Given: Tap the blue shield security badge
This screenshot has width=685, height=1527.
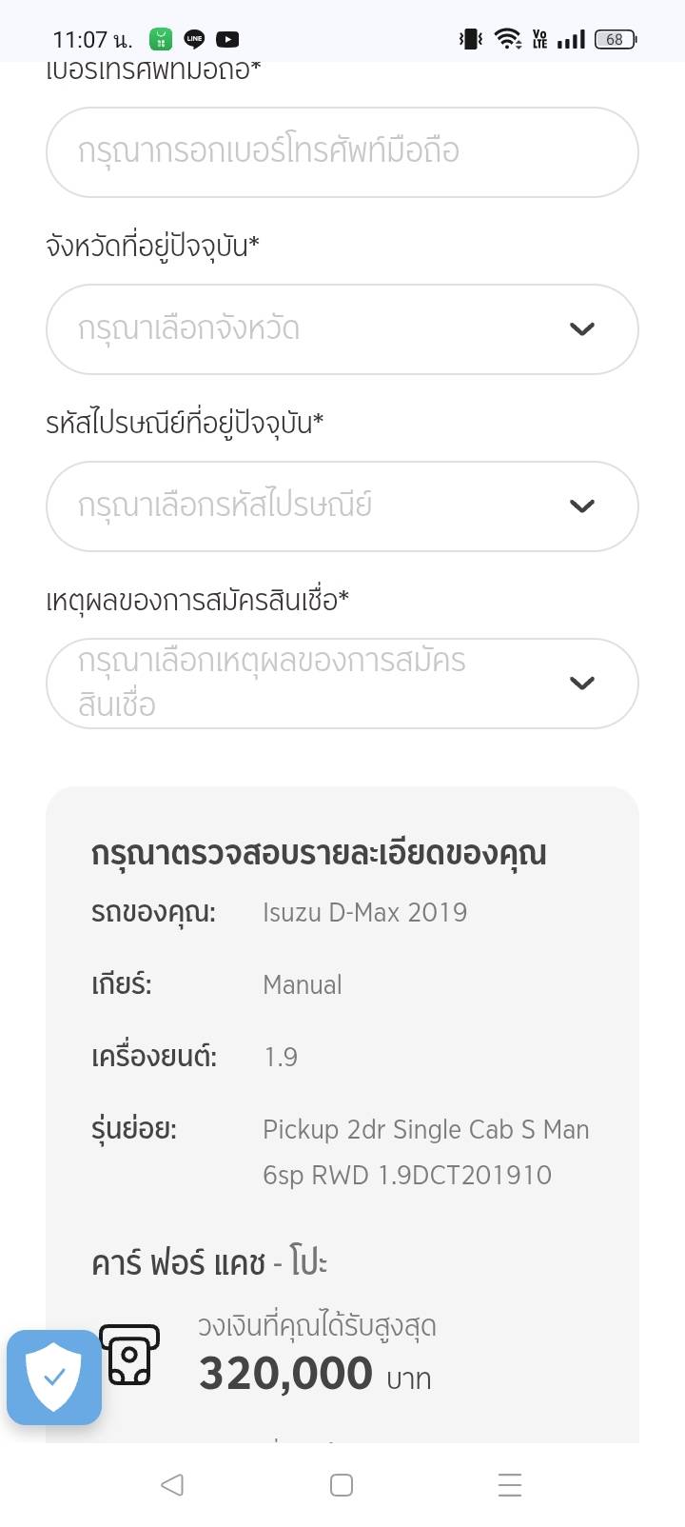Looking at the screenshot, I should [x=54, y=1377].
